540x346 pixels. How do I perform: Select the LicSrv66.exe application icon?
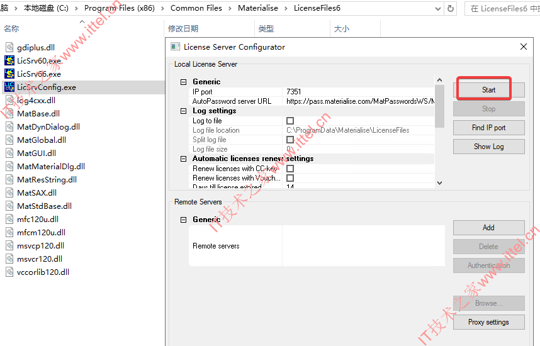[9, 74]
